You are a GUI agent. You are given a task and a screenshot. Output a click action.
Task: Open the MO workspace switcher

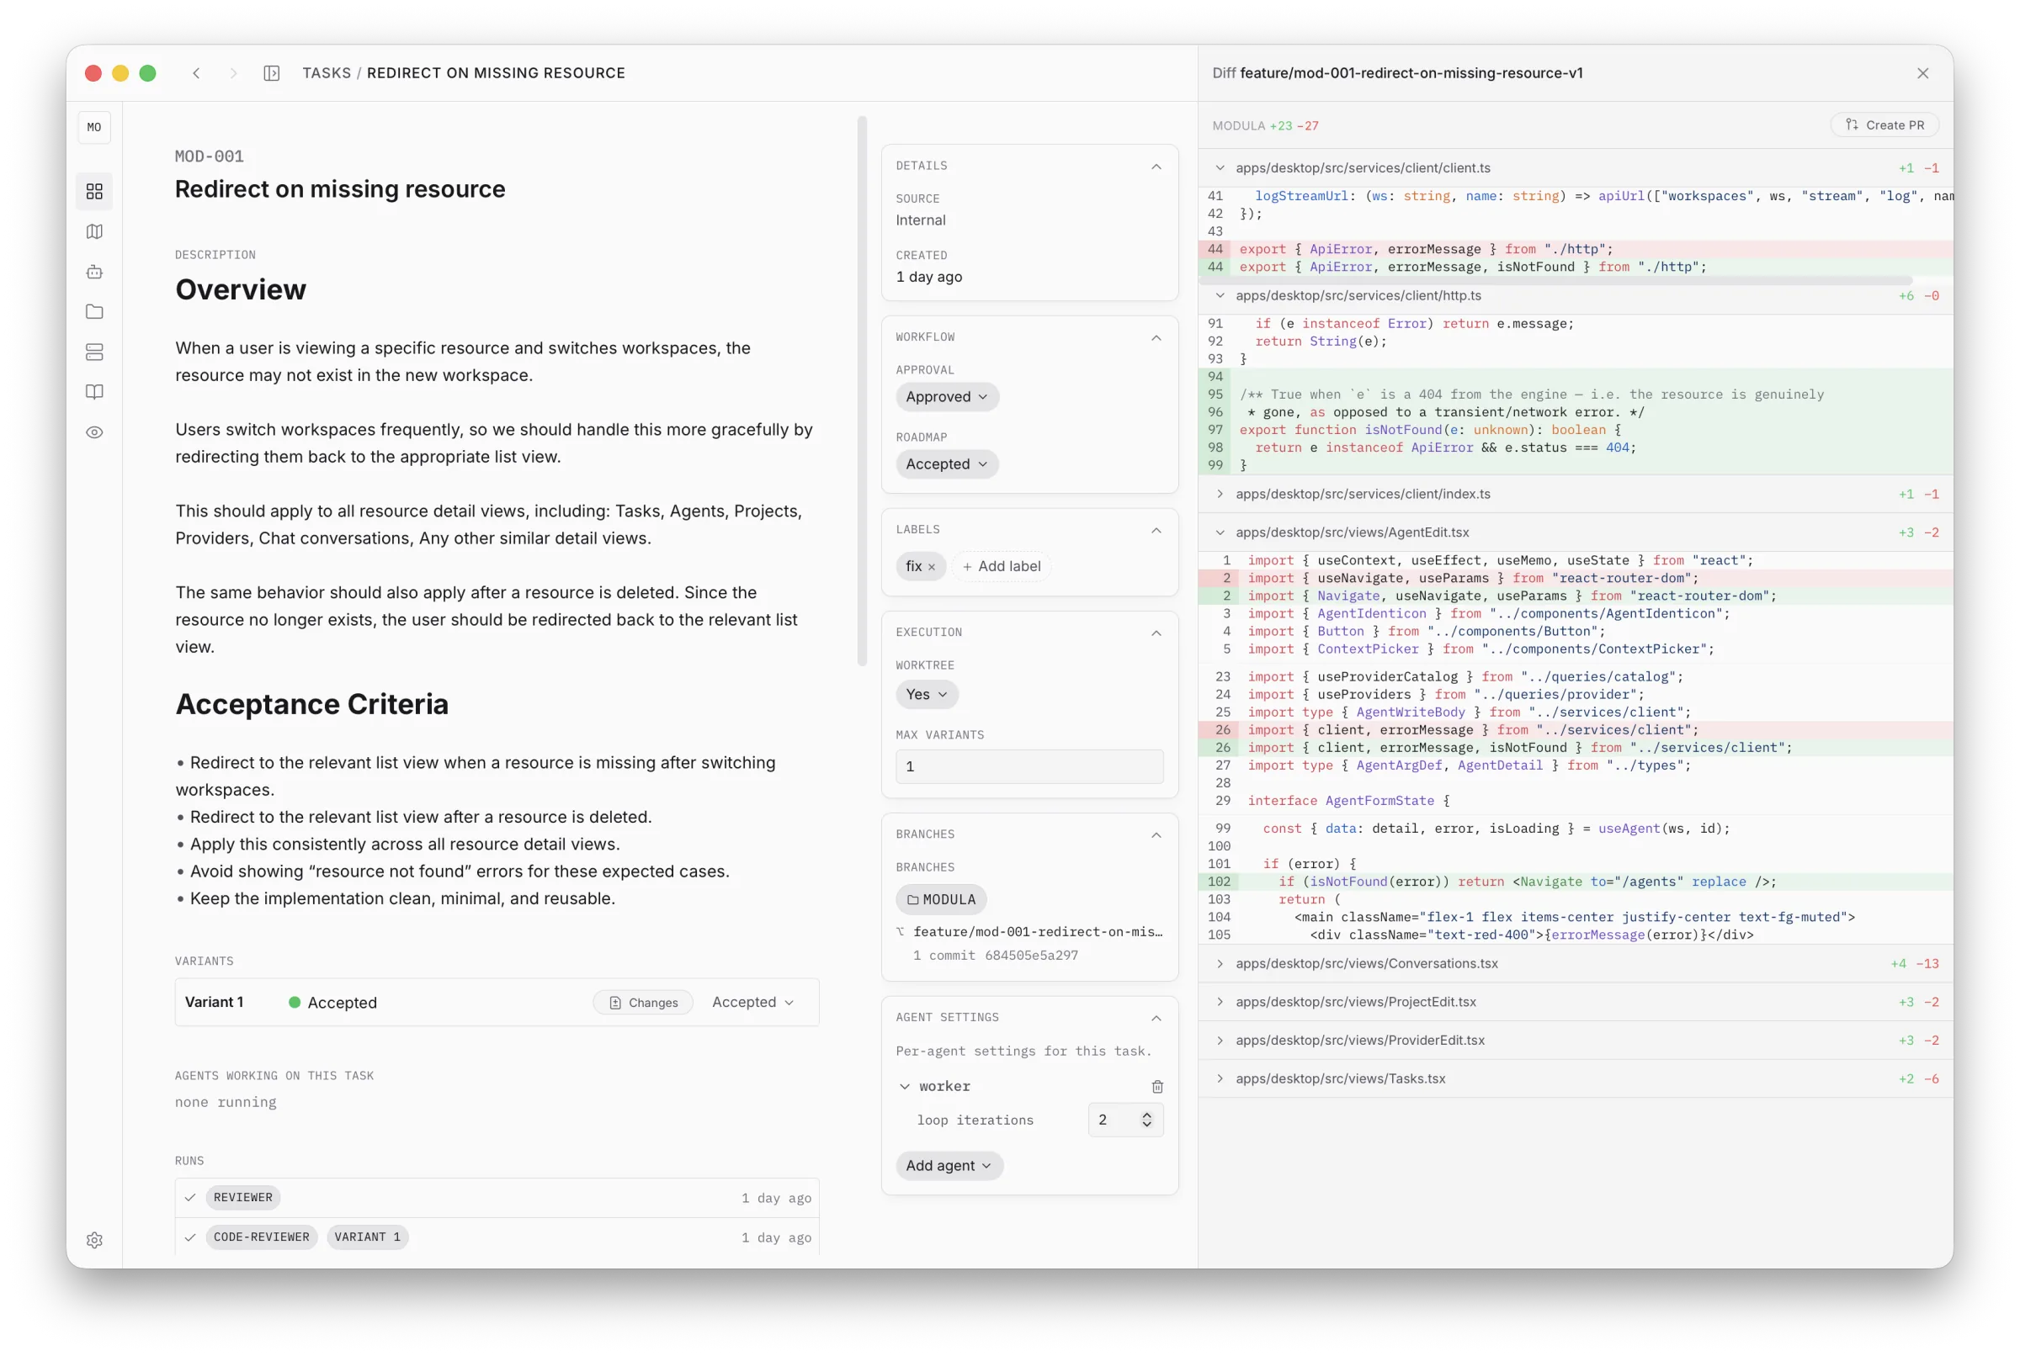coord(94,127)
